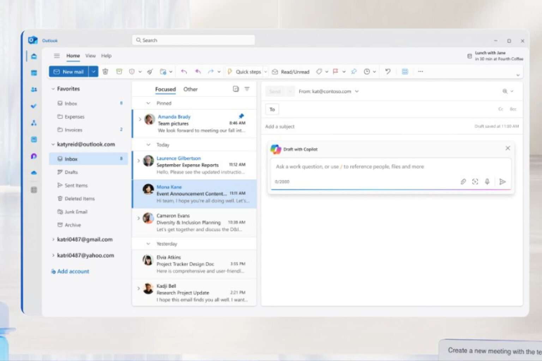Open More apps grid icon
The width and height of the screenshot is (542, 361).
(x=34, y=190)
